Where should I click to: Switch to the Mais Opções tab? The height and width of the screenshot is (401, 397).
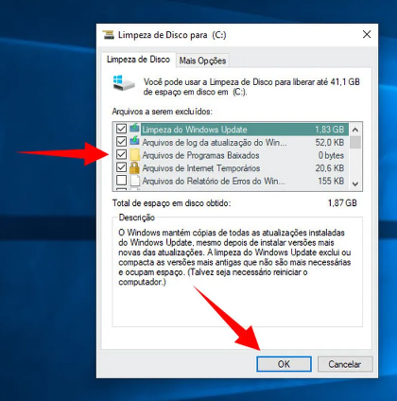point(202,61)
